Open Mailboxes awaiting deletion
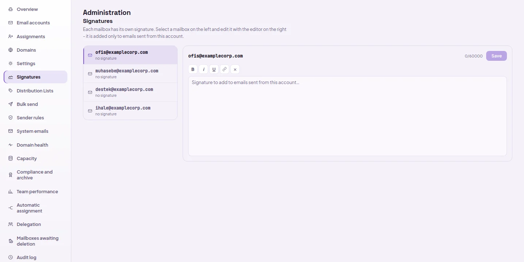This screenshot has width=524, height=262. pyautogui.click(x=36, y=241)
